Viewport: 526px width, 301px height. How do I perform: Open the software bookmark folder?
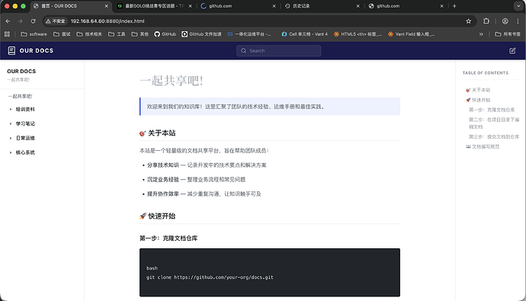click(x=34, y=34)
